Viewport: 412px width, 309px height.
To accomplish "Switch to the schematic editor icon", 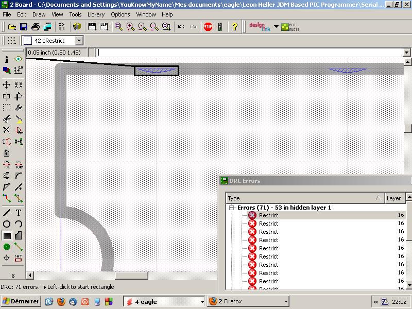I will tap(62, 27).
